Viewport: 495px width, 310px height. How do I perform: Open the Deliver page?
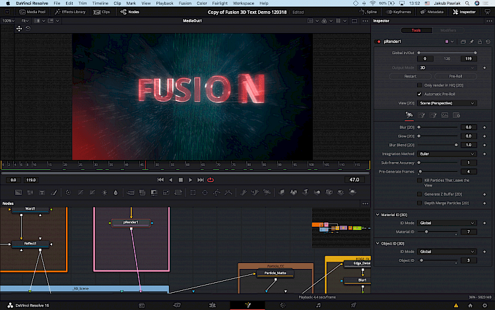click(x=354, y=305)
